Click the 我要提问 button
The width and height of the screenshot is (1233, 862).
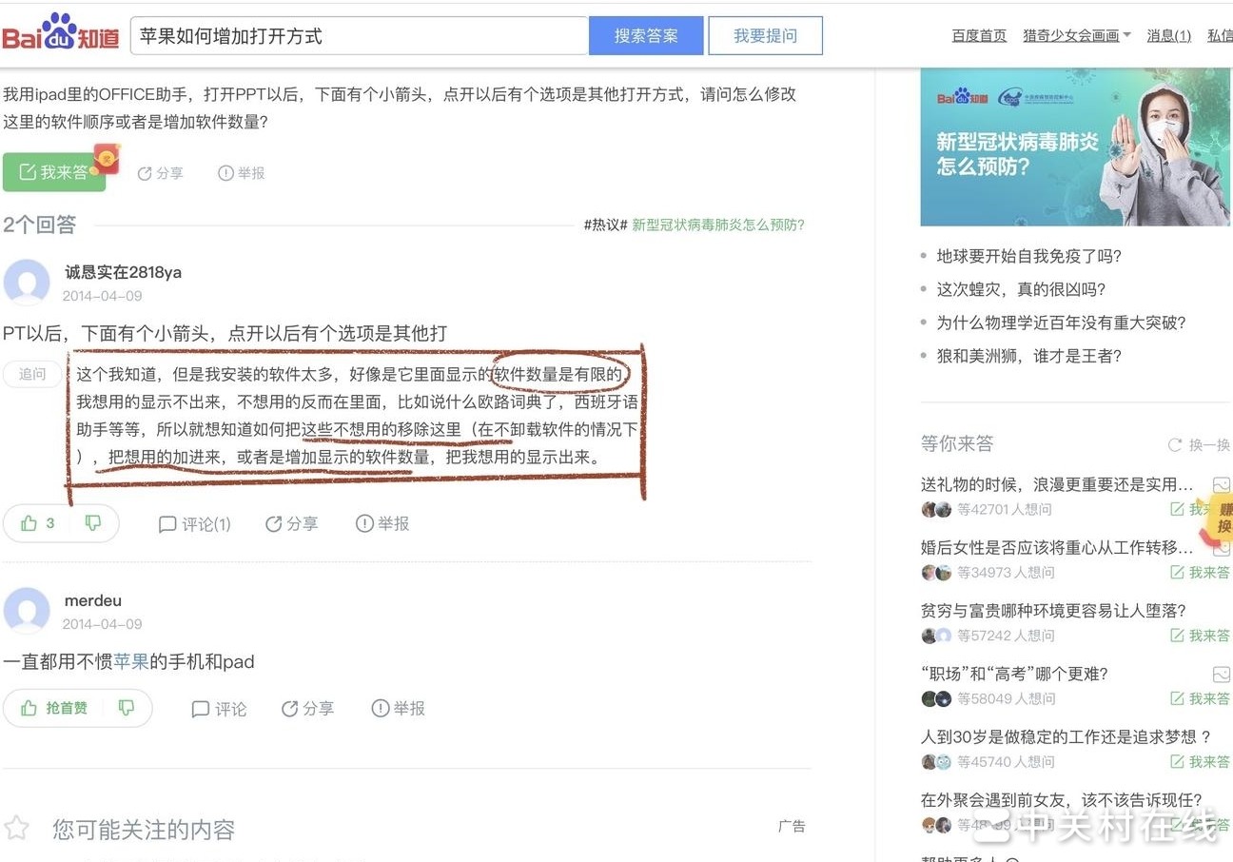[765, 35]
